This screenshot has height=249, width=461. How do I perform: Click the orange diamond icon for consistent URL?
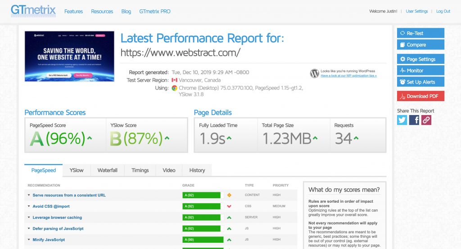tap(229, 195)
